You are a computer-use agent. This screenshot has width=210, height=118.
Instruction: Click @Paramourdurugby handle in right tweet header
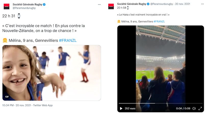click(162, 4)
